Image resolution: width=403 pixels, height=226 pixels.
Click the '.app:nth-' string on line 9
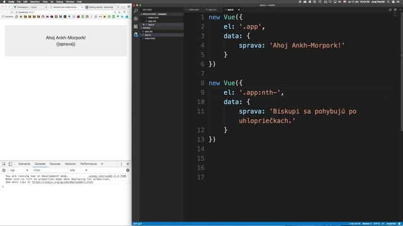pyautogui.click(x=259, y=92)
